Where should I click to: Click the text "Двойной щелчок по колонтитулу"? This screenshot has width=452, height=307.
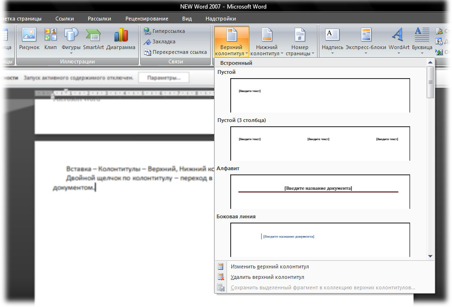119,178
